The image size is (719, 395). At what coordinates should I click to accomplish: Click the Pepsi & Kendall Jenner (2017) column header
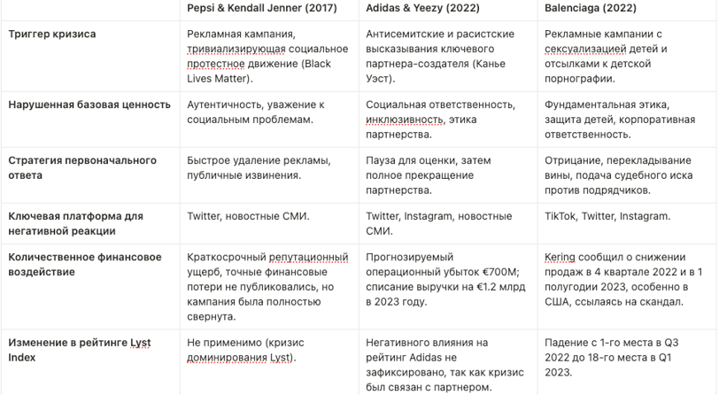click(262, 8)
